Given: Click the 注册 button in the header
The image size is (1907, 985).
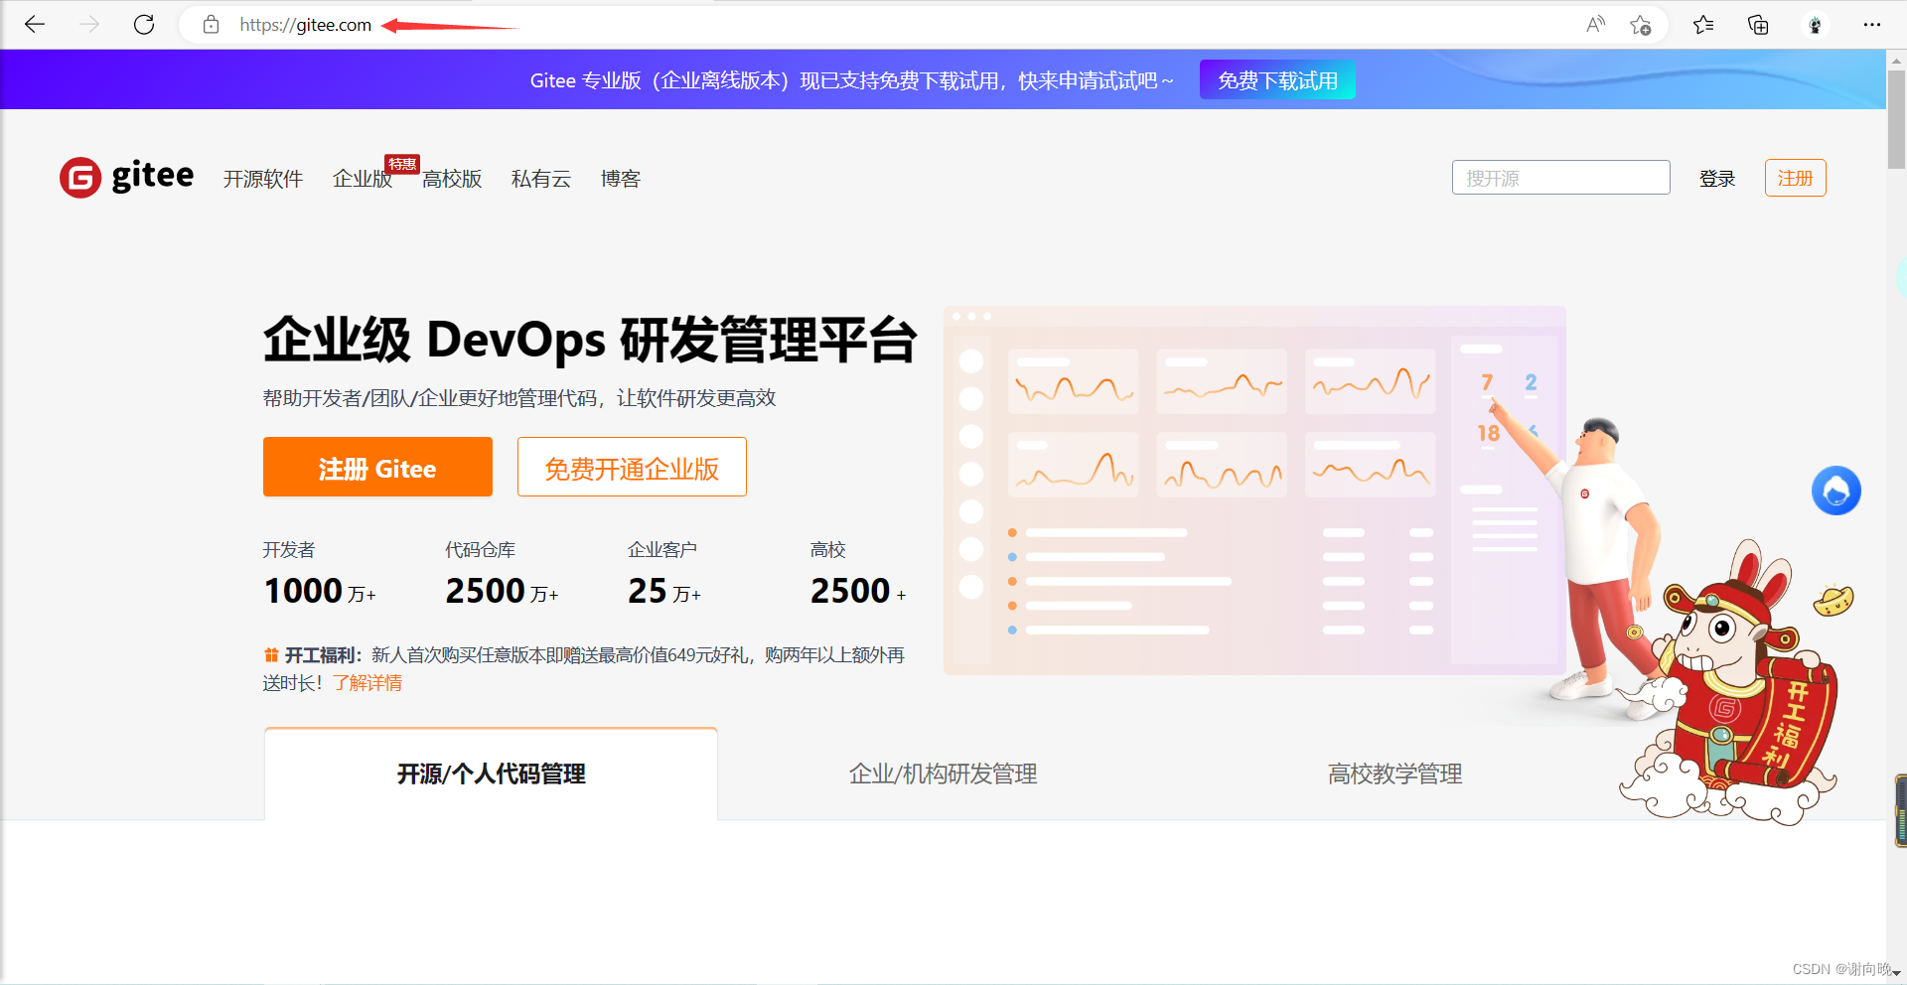Looking at the screenshot, I should tap(1795, 178).
